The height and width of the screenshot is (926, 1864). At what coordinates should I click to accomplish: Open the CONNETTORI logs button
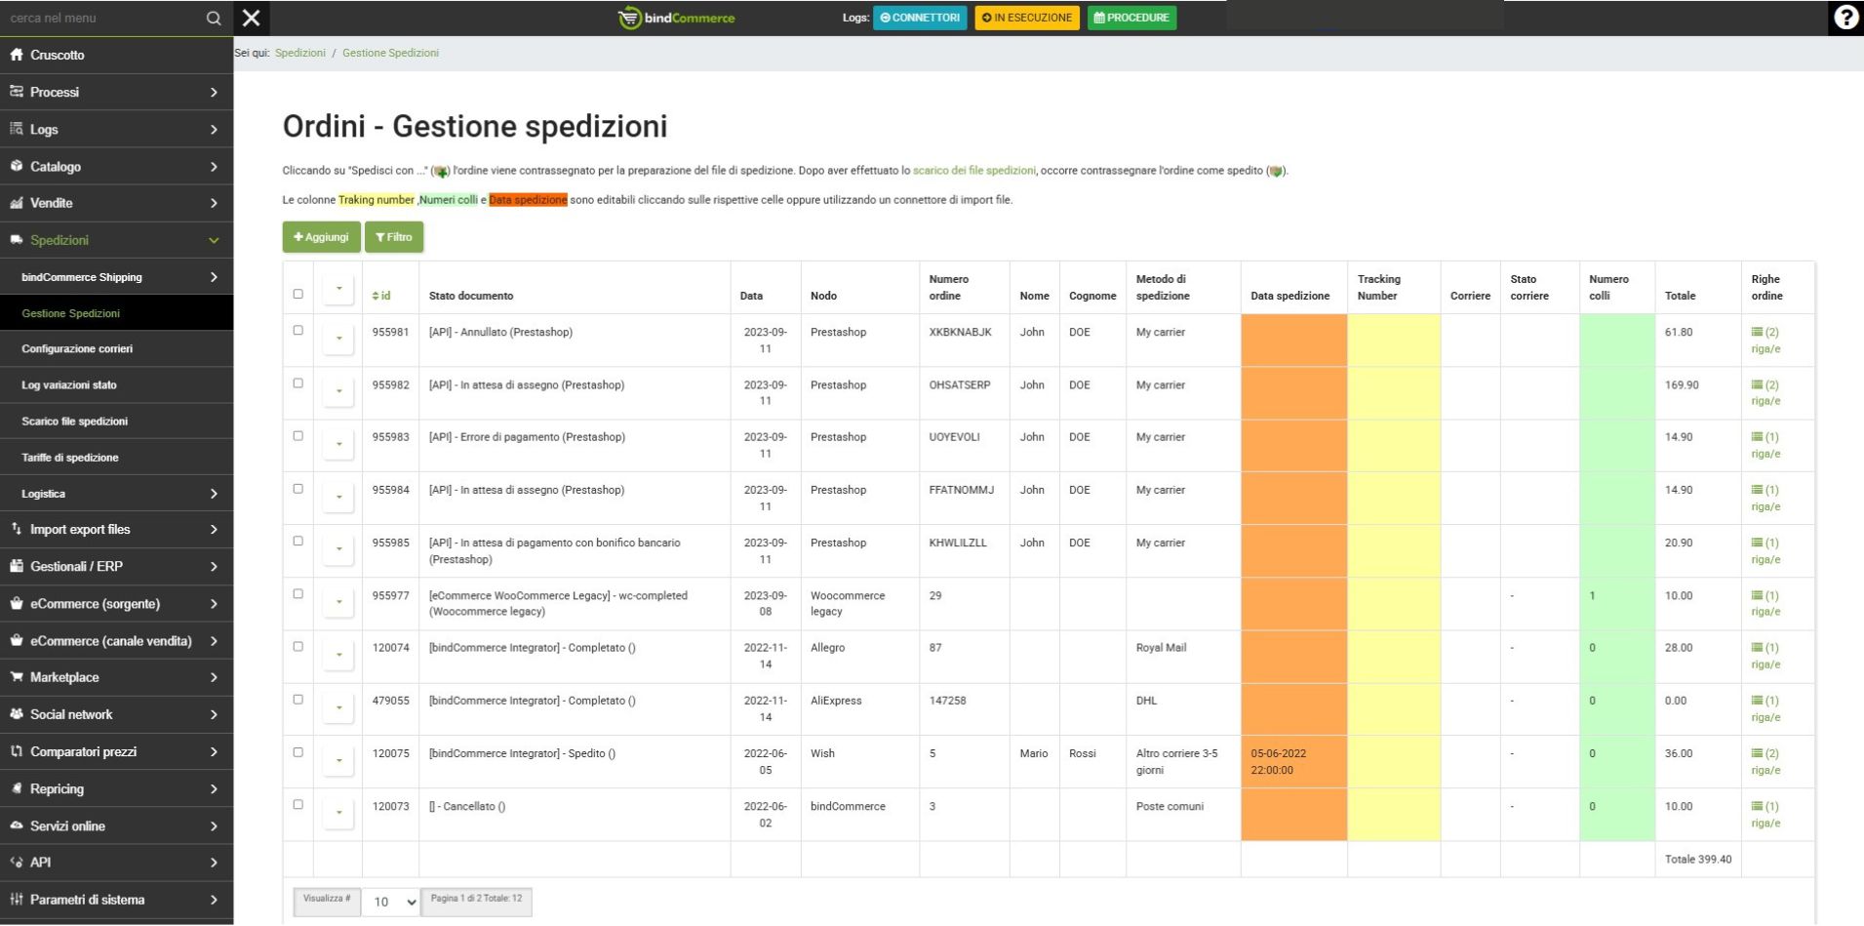coord(920,18)
